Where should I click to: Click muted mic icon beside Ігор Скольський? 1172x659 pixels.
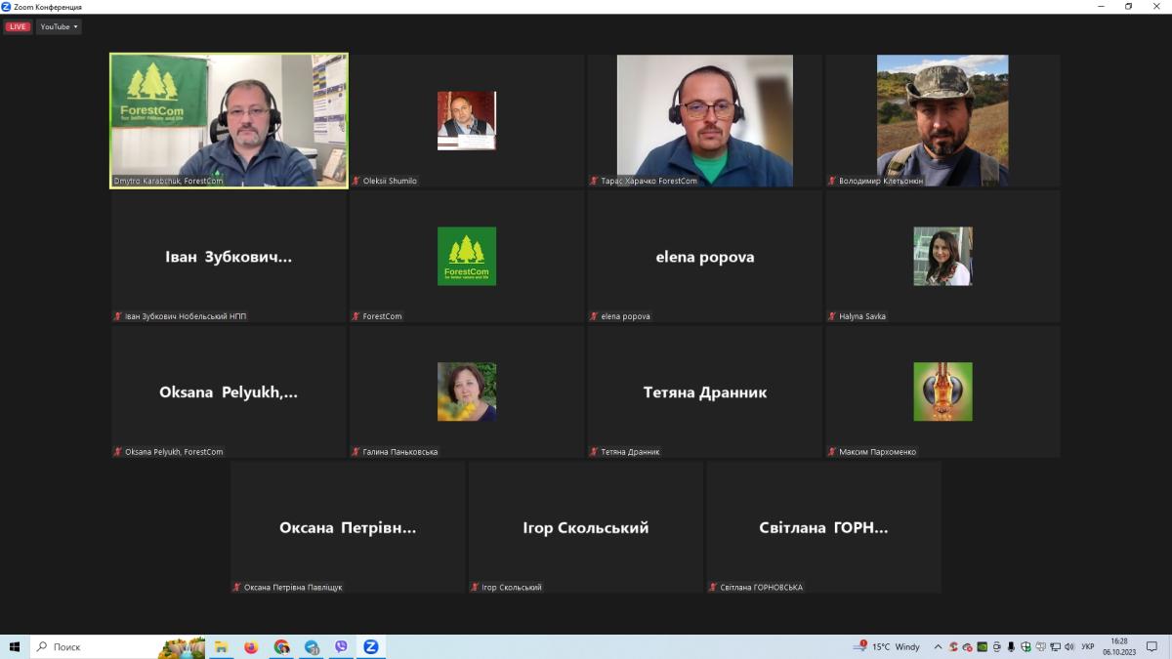tap(476, 588)
